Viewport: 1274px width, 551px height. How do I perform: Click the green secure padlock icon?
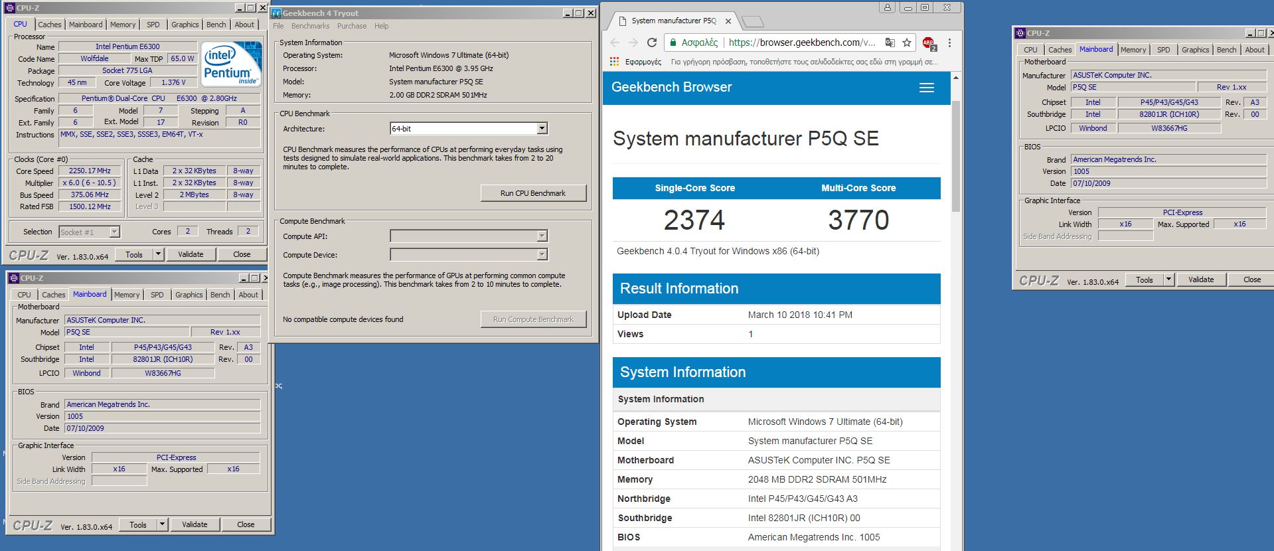pos(673,42)
